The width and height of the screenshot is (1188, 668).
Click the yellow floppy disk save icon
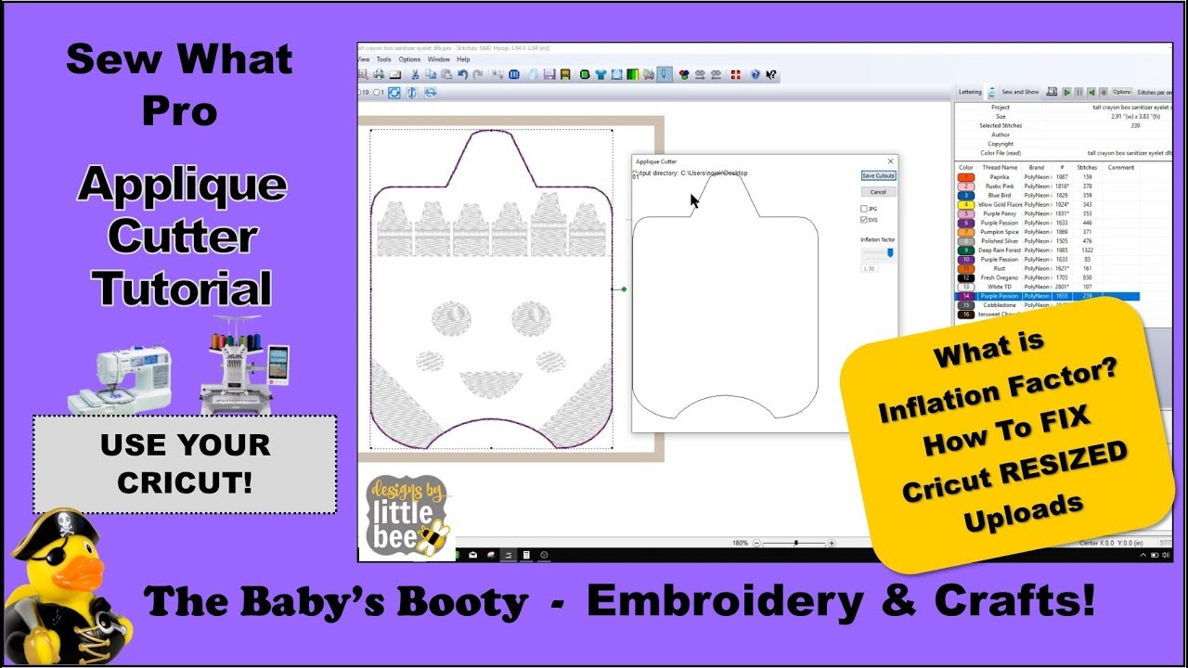(x=565, y=74)
